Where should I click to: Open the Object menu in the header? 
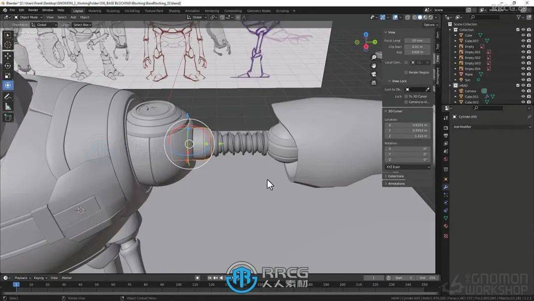85,17
